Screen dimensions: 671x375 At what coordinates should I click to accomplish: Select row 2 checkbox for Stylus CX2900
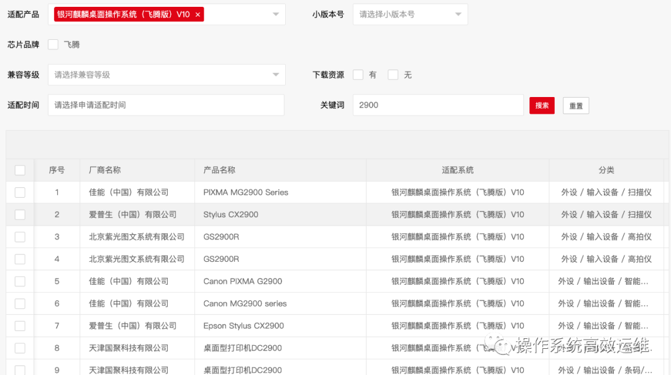tap(20, 215)
